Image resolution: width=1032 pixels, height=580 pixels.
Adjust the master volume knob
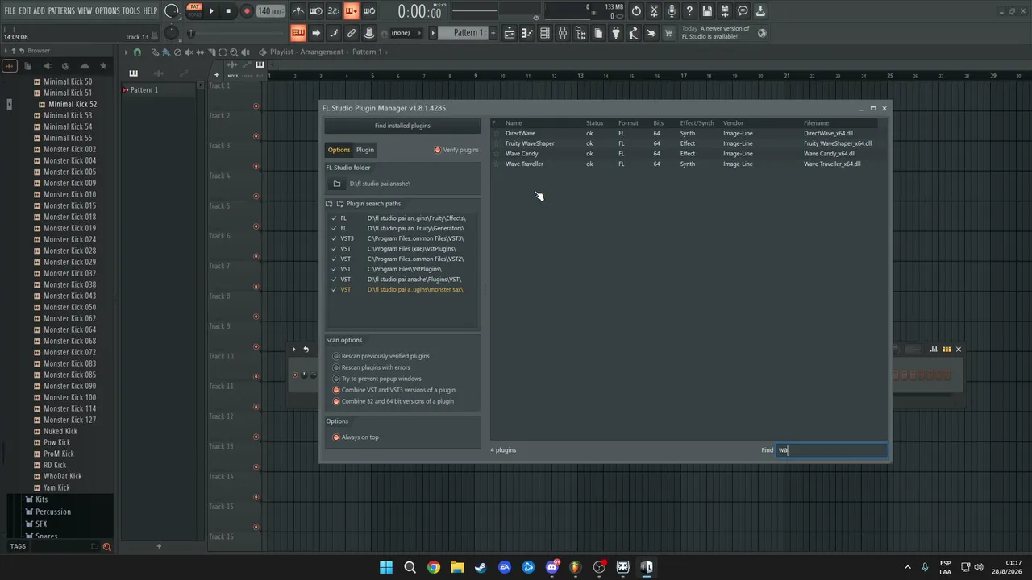point(172,11)
